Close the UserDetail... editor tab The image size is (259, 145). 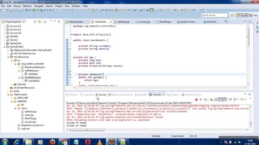tap(110, 22)
